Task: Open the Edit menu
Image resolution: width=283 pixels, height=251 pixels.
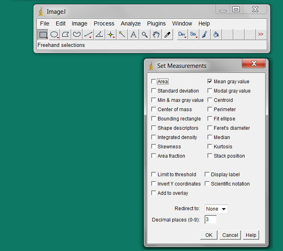Action: point(61,23)
